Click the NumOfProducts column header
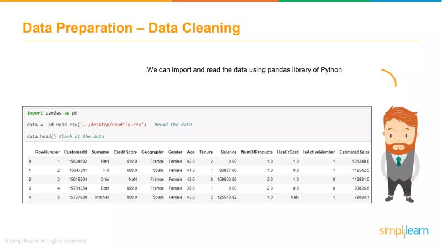The height and width of the screenshot is (248, 442). click(x=257, y=152)
